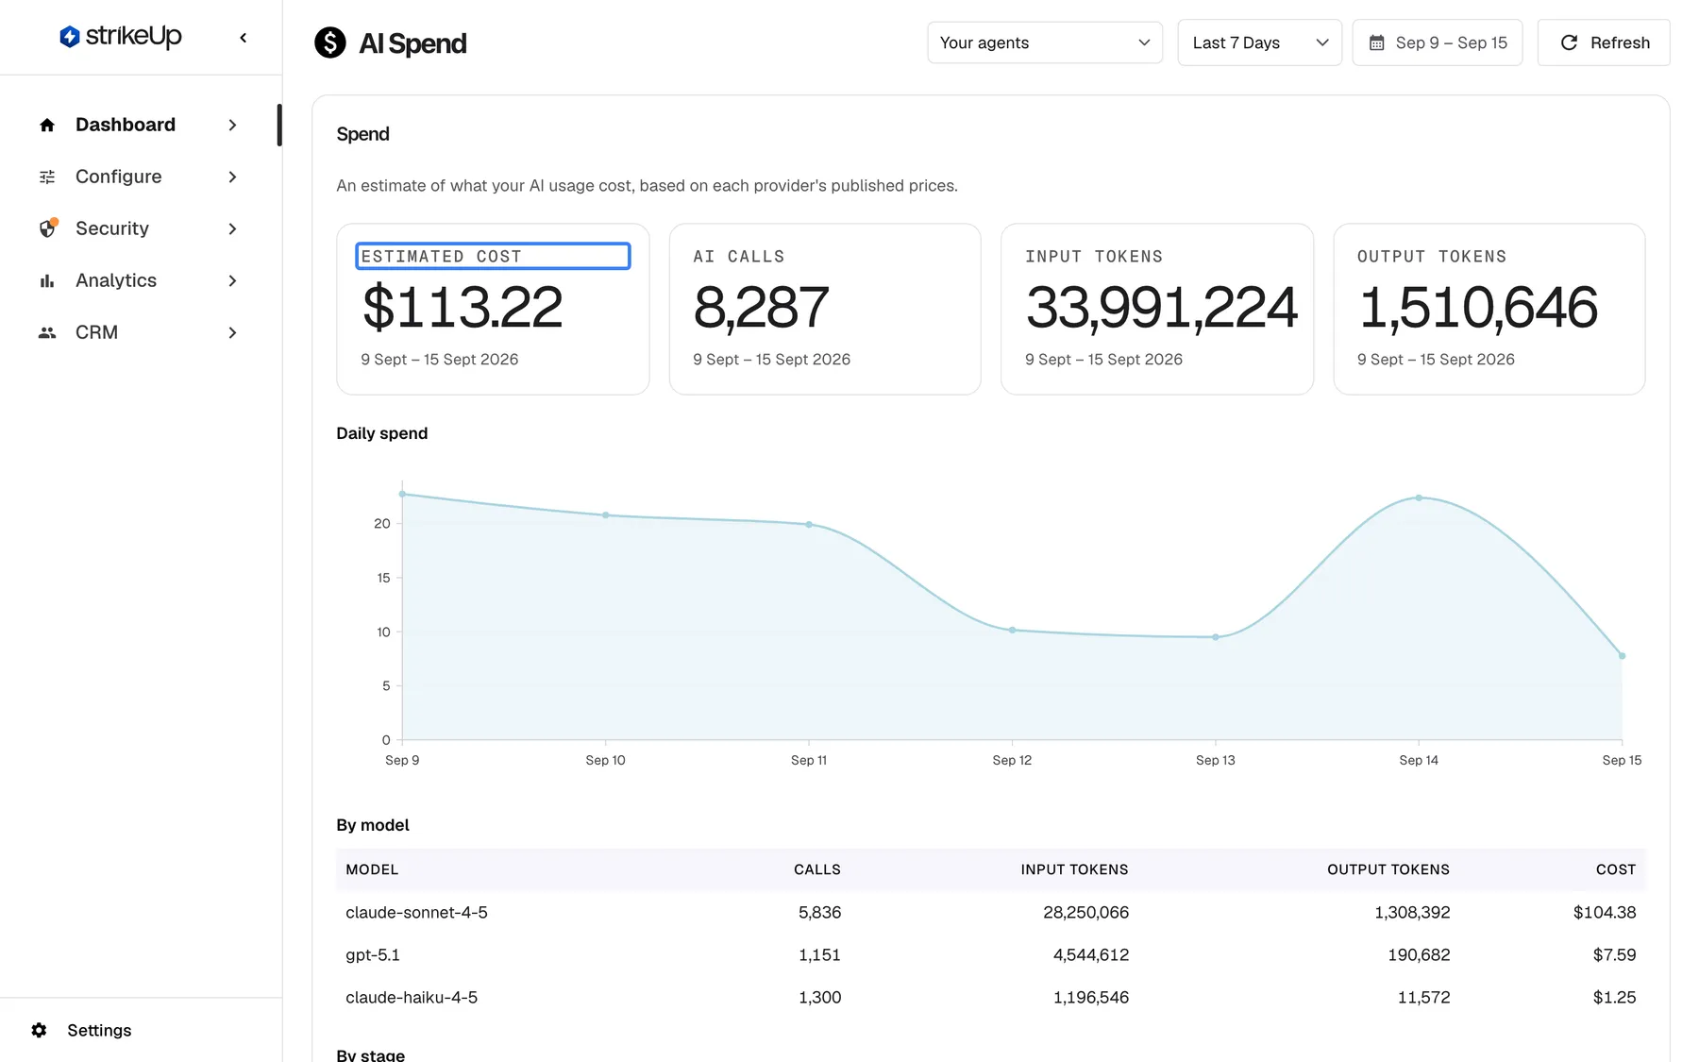Click the CALLS column header
The image size is (1699, 1062).
(x=817, y=869)
